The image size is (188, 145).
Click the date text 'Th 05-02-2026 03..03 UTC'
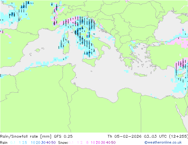pyautogui.click(x=137, y=136)
